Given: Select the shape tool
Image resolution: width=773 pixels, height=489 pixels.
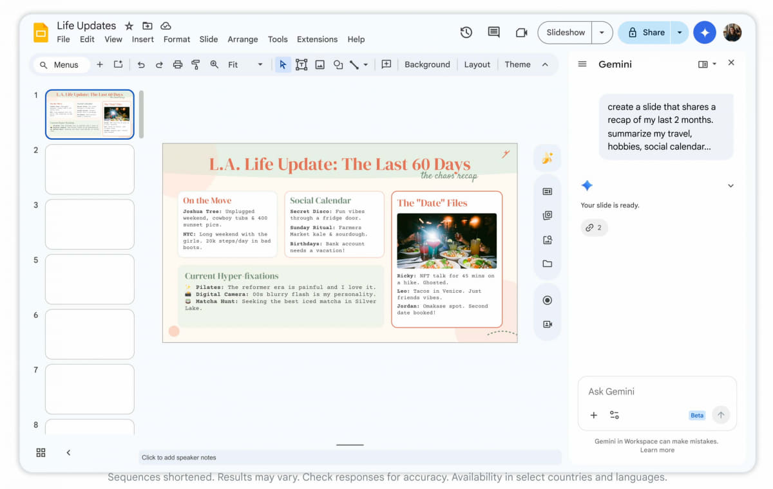Looking at the screenshot, I should tap(338, 64).
